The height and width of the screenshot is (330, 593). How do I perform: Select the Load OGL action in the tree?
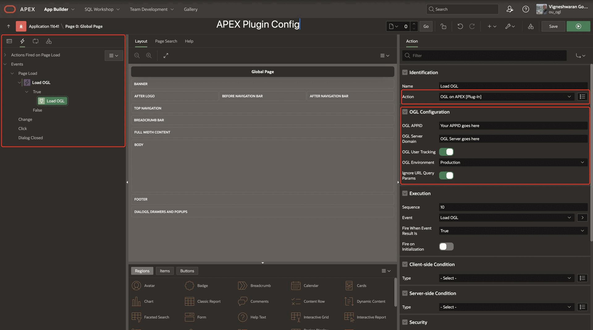click(x=52, y=101)
